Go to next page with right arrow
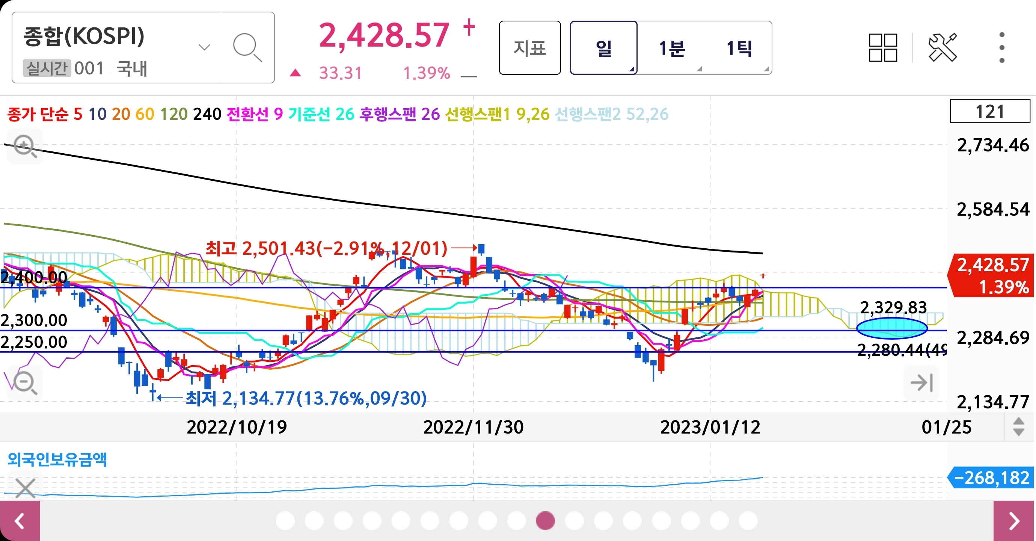Viewport: 1036px width, 541px height. pos(1014,521)
